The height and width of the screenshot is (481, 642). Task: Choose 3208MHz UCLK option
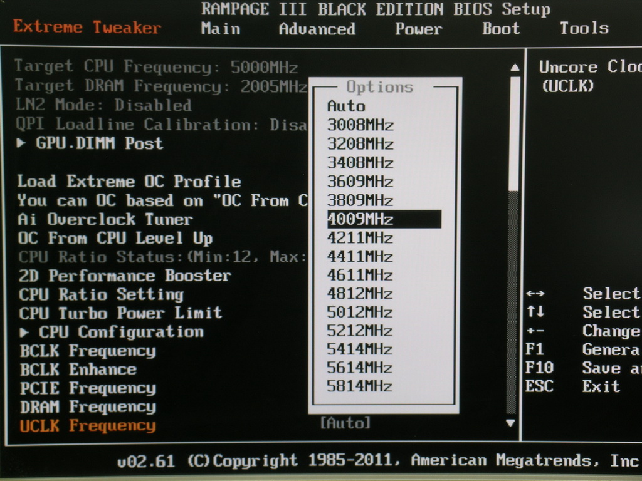[x=360, y=144]
